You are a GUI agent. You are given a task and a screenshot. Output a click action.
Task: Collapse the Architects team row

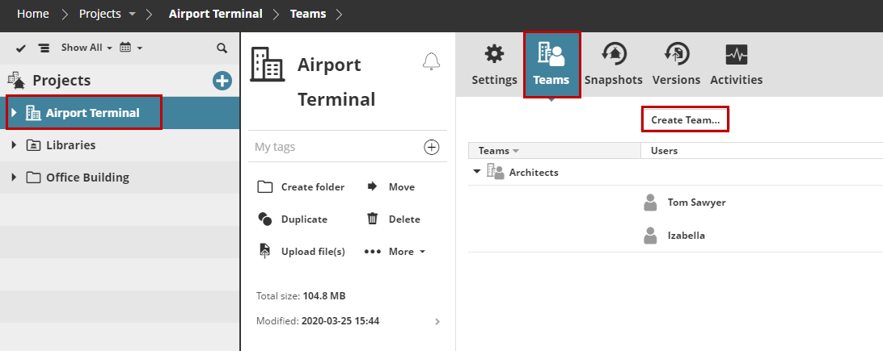(x=475, y=172)
